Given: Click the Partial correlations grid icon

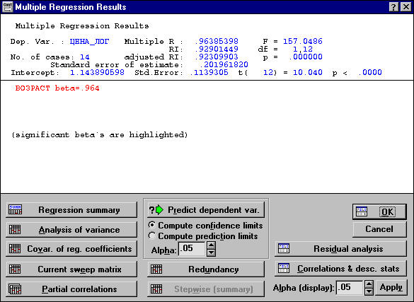Looking at the screenshot, I should pyautogui.click(x=15, y=289).
